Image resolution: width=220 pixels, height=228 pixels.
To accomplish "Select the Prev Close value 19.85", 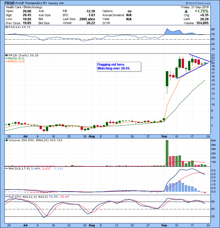I will coord(27,23).
